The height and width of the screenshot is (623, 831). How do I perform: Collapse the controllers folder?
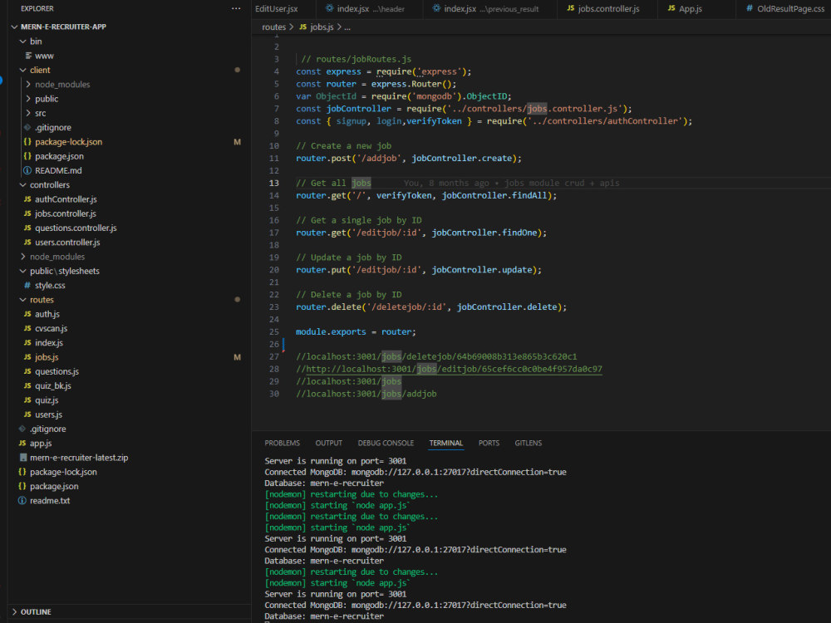[22, 185]
